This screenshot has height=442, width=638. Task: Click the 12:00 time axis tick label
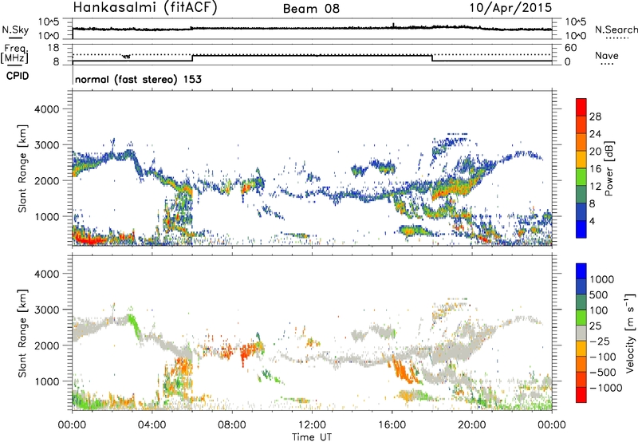[x=312, y=425]
